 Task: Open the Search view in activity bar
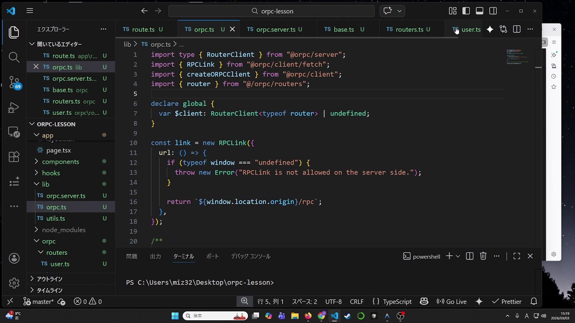click(x=14, y=57)
